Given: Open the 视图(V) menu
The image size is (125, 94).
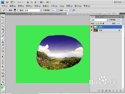Looking at the screenshot, I should (69, 6).
